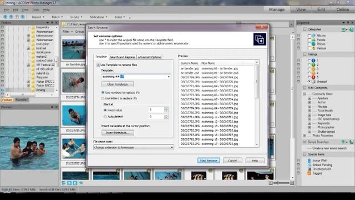Toggle the People category checkbox
This screenshot has width=355, height=200.
[310, 39]
